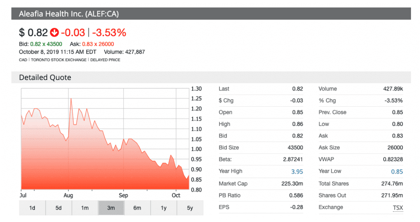420x222 pixels.
Task: Click the August price spike on chart
Action: tap(71, 99)
